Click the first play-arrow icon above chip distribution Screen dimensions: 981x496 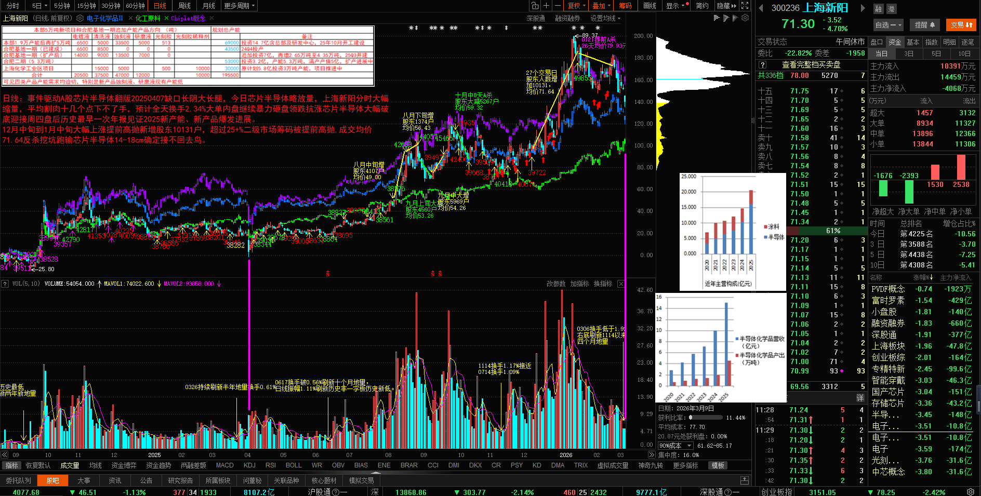pyautogui.click(x=726, y=18)
